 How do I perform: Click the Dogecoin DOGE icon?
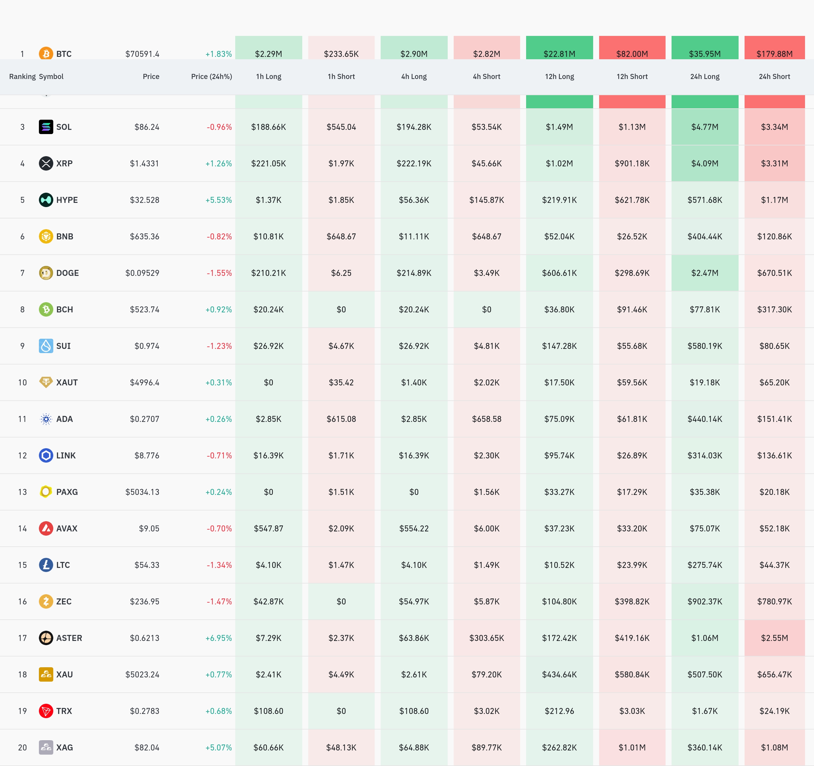click(46, 273)
